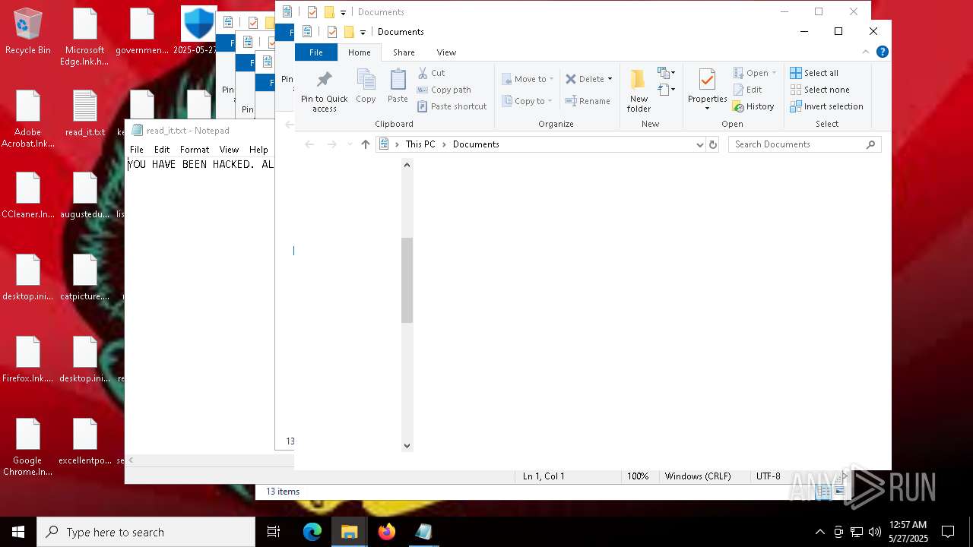
Task: Open Task View on taskbar
Action: [x=274, y=532]
